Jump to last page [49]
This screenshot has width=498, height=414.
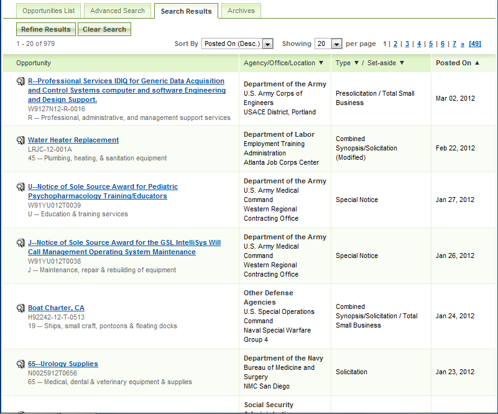(x=475, y=44)
